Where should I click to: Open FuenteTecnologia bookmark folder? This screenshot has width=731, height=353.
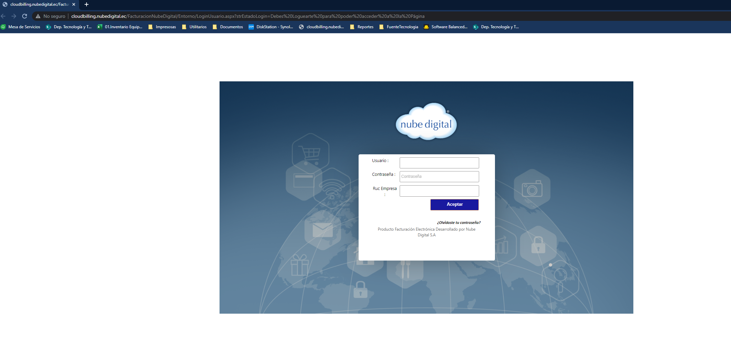[x=399, y=27]
